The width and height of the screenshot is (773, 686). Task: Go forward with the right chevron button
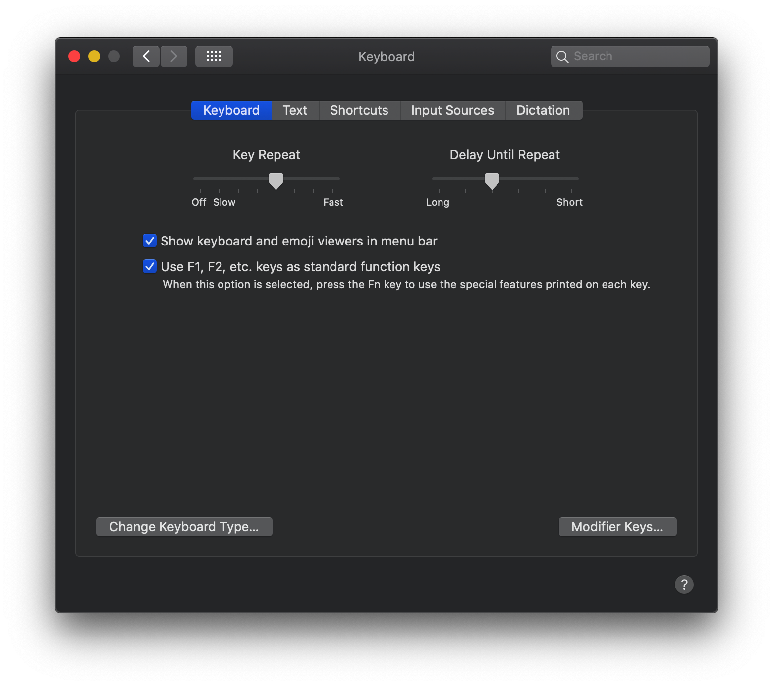(x=174, y=56)
